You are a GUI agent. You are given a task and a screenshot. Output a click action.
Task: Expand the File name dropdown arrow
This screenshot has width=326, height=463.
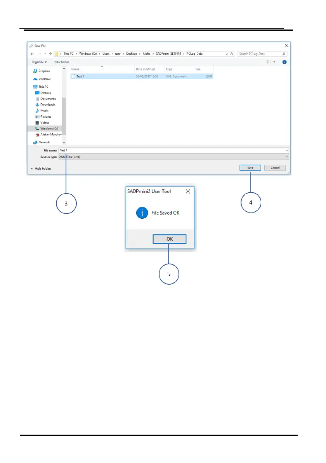tap(286, 151)
